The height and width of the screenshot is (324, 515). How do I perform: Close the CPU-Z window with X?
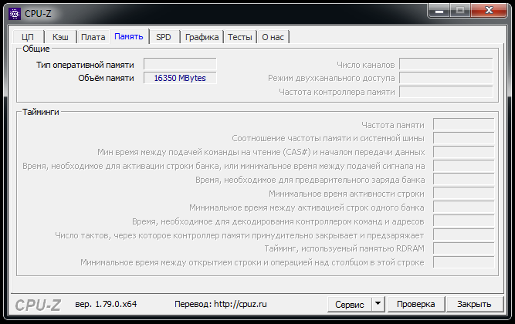tap(489, 11)
